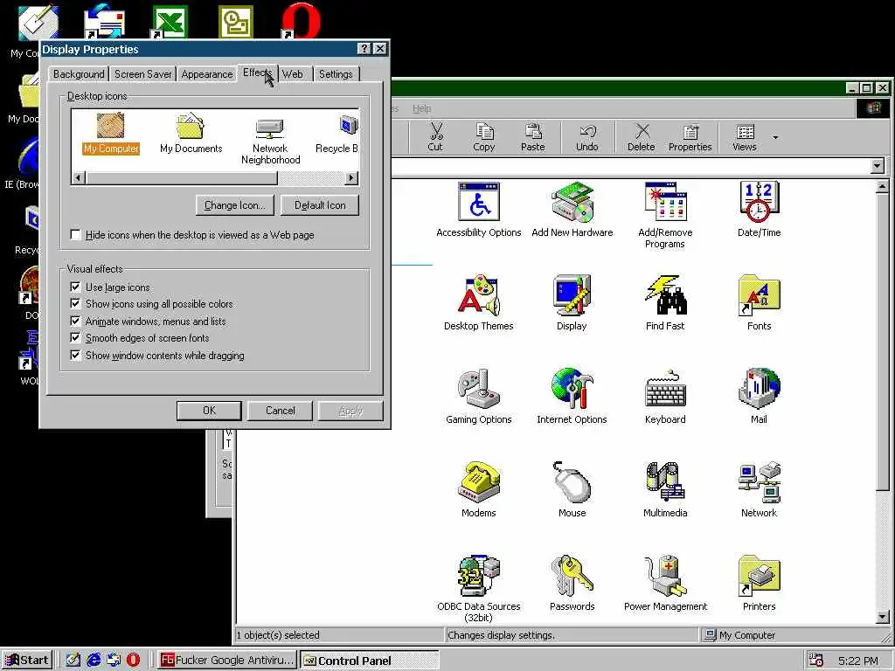895x671 pixels.
Task: Click the Properties toolbar button
Action: (x=690, y=137)
